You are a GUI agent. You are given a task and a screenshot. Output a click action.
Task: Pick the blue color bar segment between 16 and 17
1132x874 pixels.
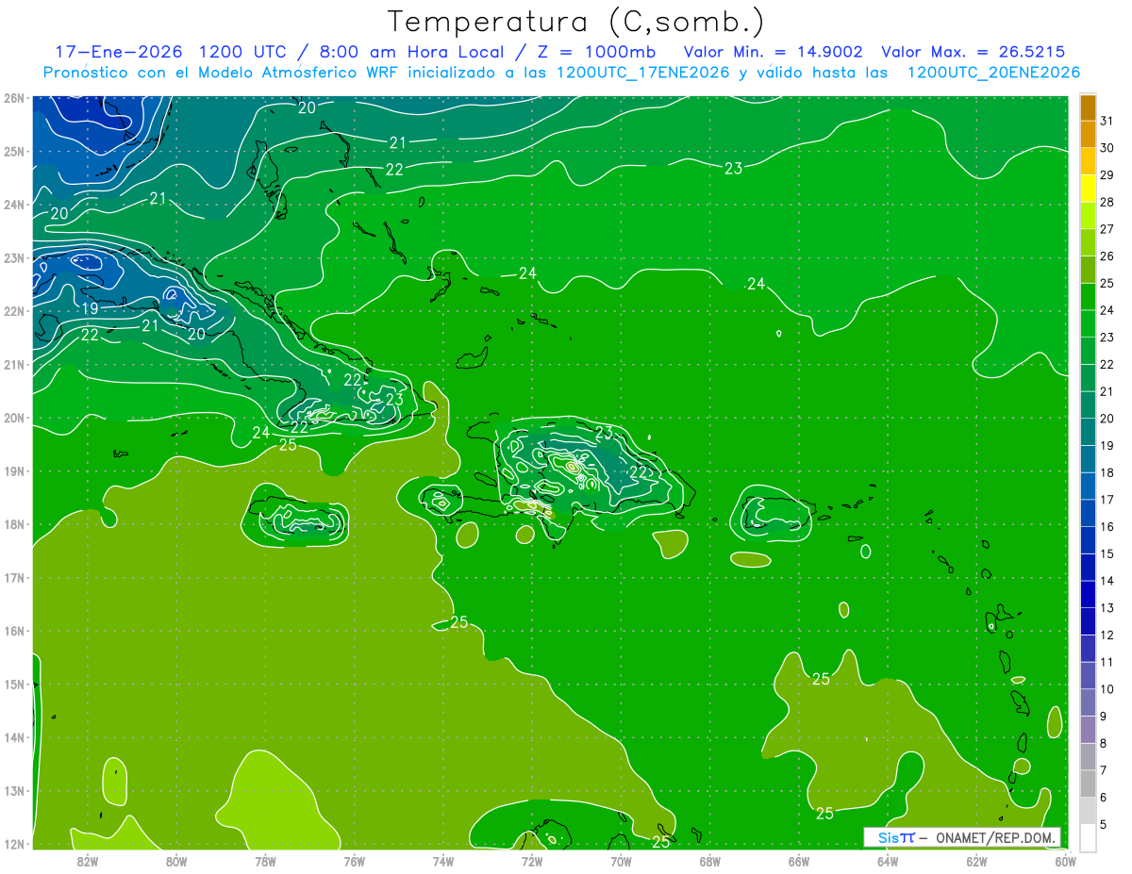coord(1088,513)
